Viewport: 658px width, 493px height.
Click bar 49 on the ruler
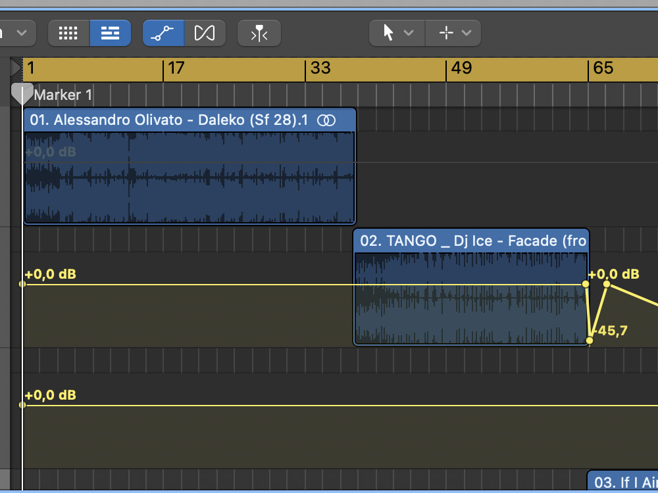461,68
